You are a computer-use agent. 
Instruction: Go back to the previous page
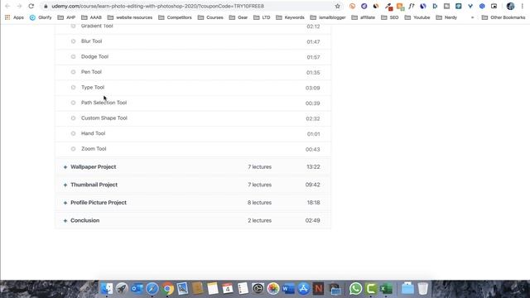[7, 6]
